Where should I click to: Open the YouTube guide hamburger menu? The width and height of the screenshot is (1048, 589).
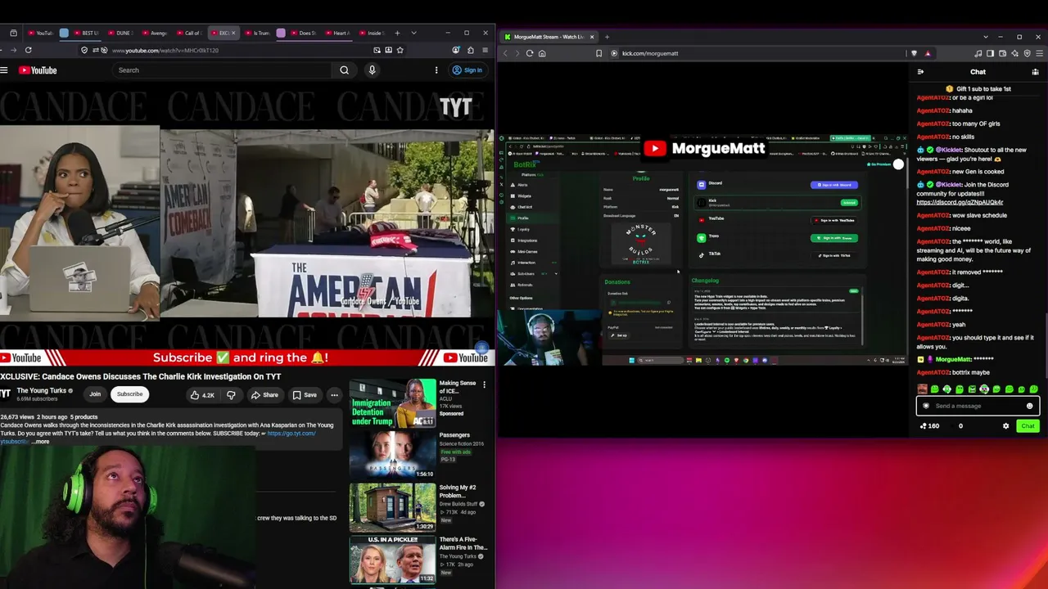(x=4, y=70)
